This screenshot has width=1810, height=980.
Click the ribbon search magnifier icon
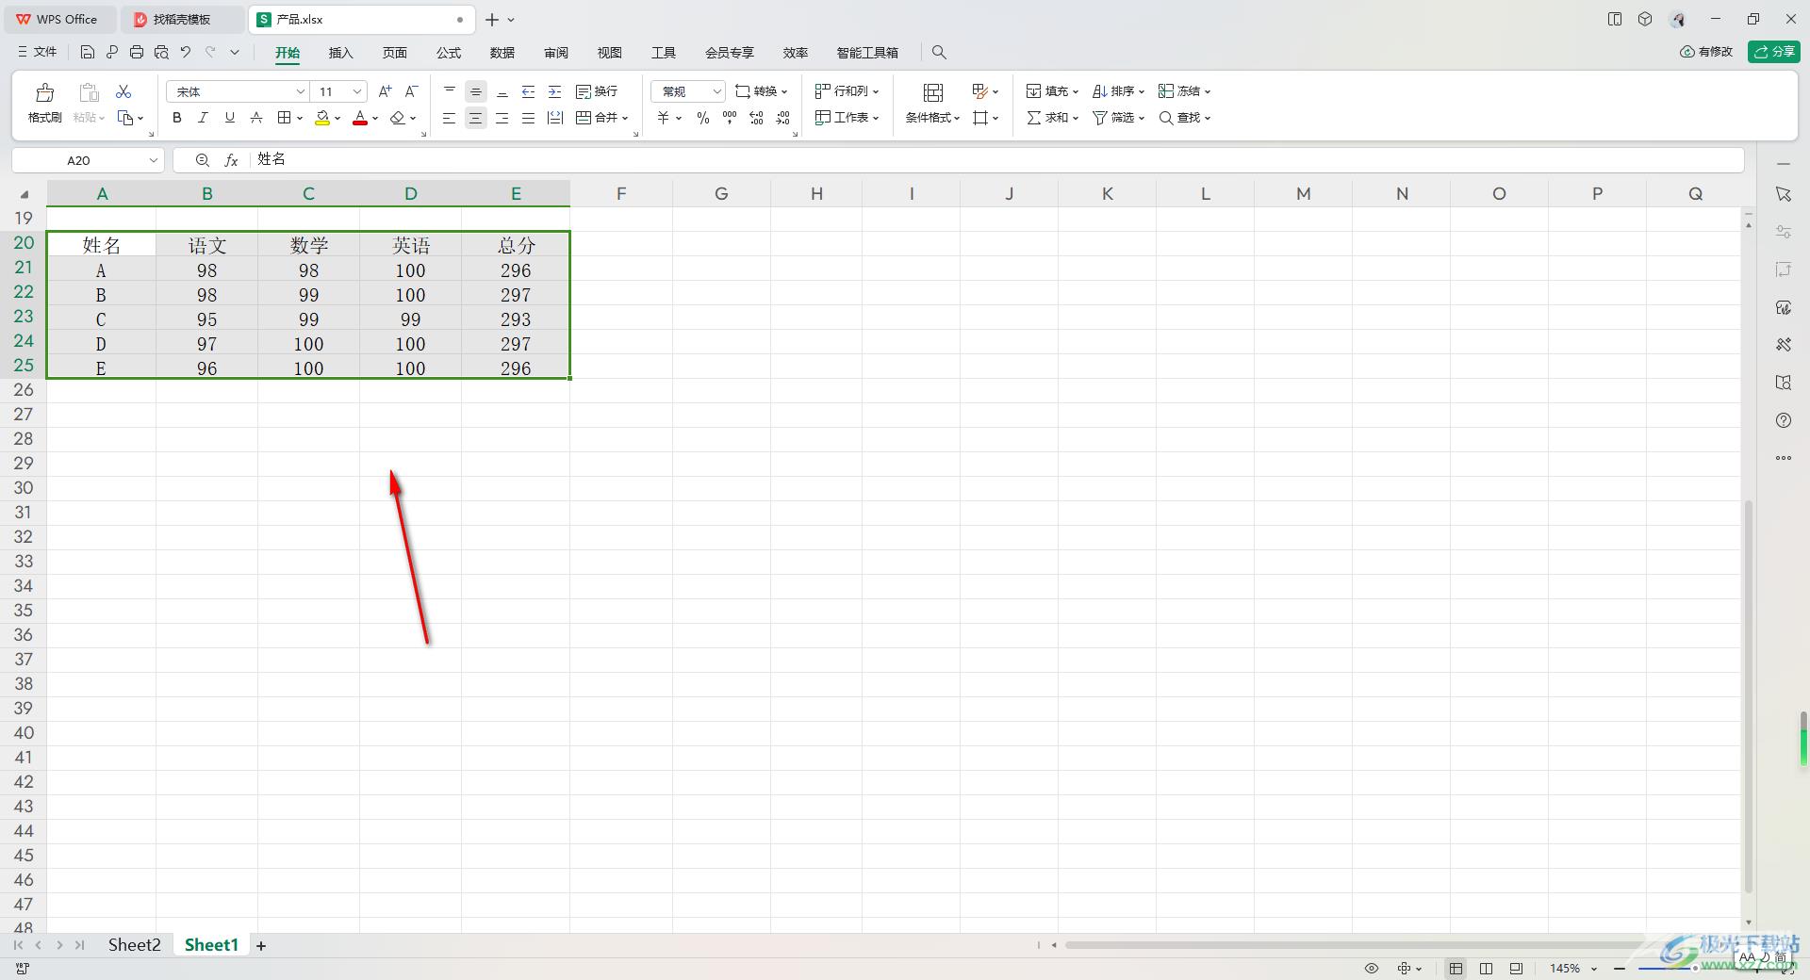[x=939, y=53]
